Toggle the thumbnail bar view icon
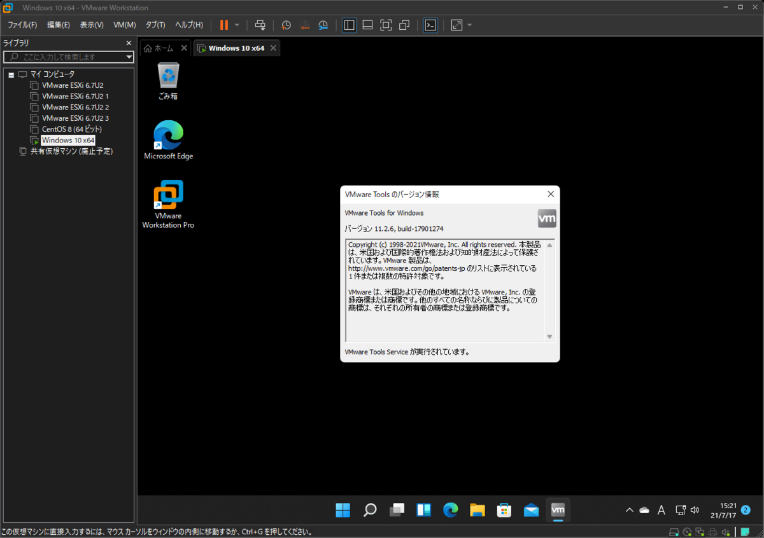The height and width of the screenshot is (538, 764). pyautogui.click(x=367, y=25)
